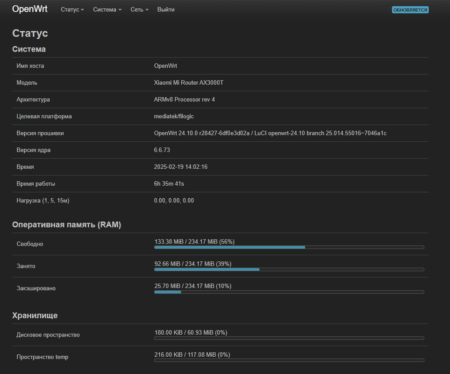The height and width of the screenshot is (374, 450).
Task: Select ARMv8 Processor rev 4 text
Action: coord(184,99)
